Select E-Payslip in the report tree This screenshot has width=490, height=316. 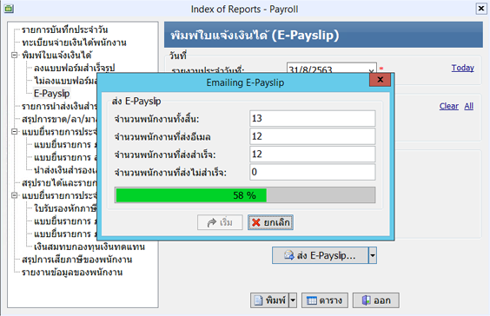52,94
